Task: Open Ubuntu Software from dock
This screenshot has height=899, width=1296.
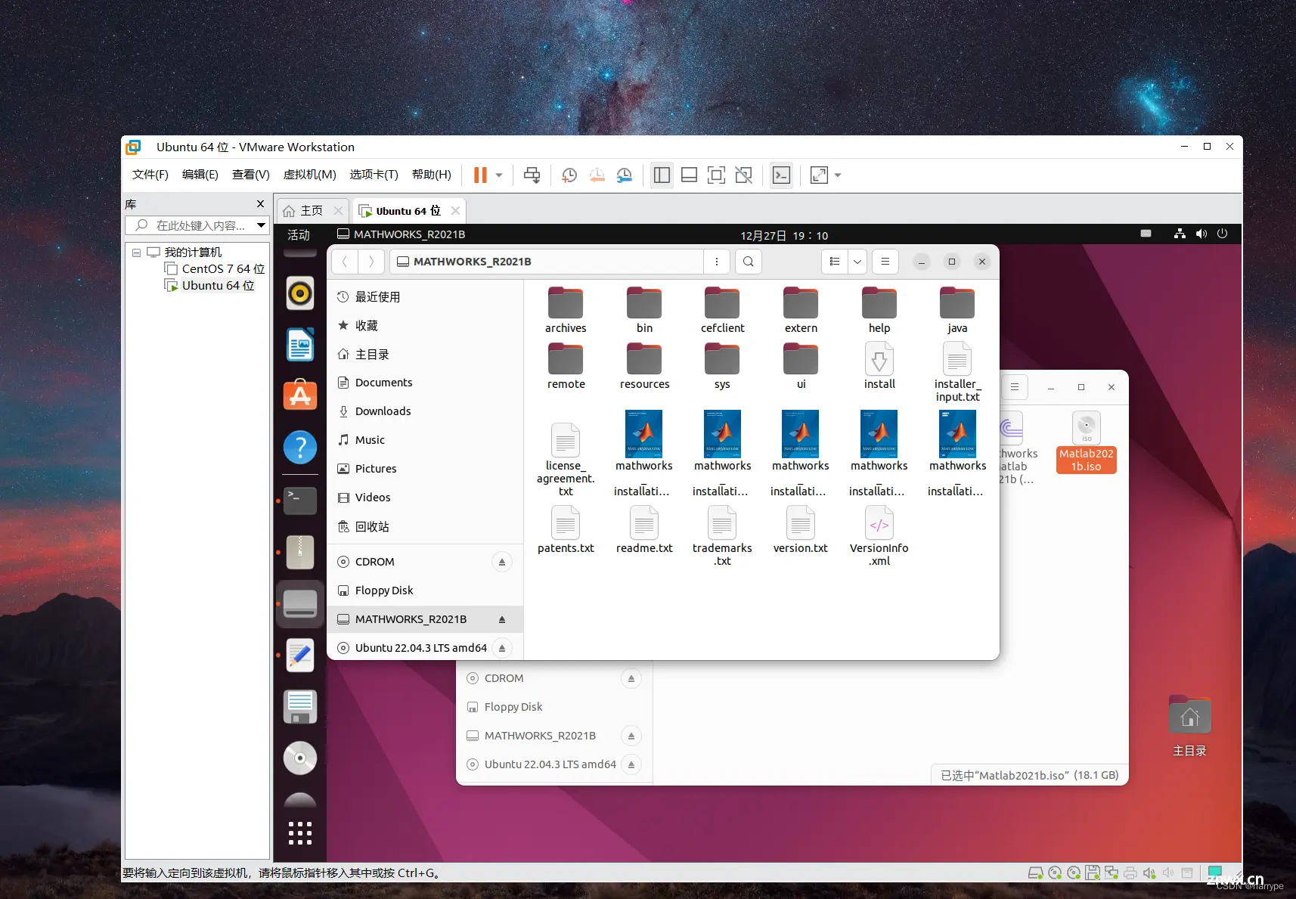Action: coord(300,395)
